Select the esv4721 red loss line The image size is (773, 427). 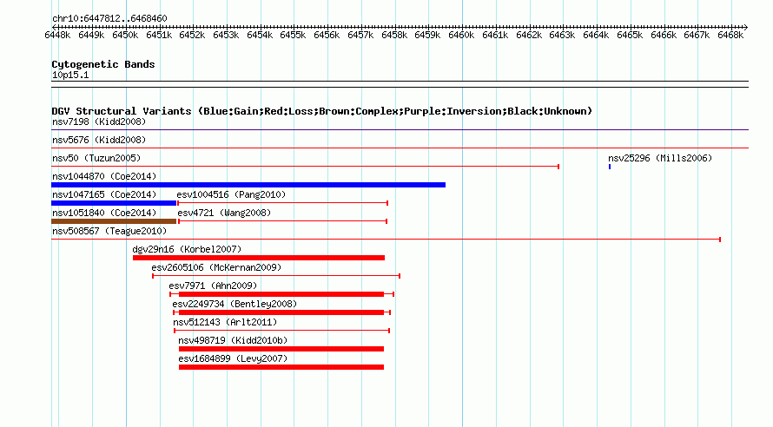click(282, 221)
